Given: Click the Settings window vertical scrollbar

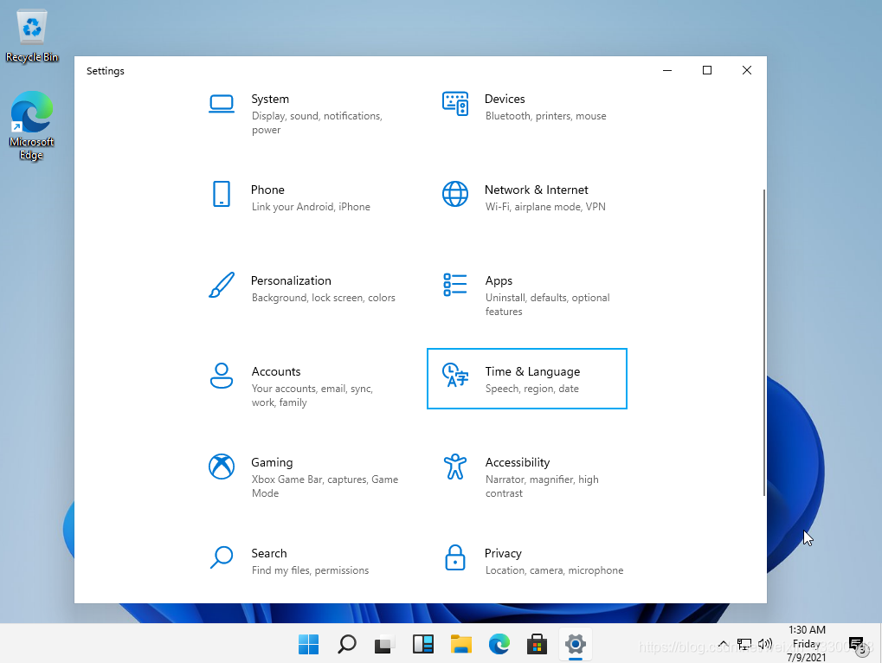Looking at the screenshot, I should 764,343.
